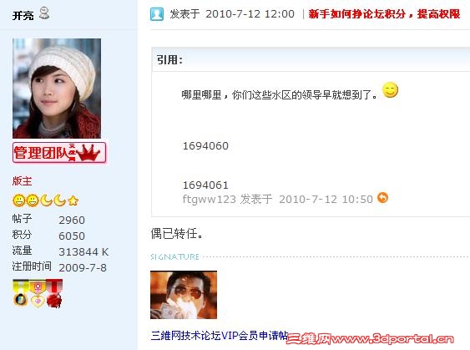Click the star rank icon
The image size is (470, 350).
tap(73, 200)
